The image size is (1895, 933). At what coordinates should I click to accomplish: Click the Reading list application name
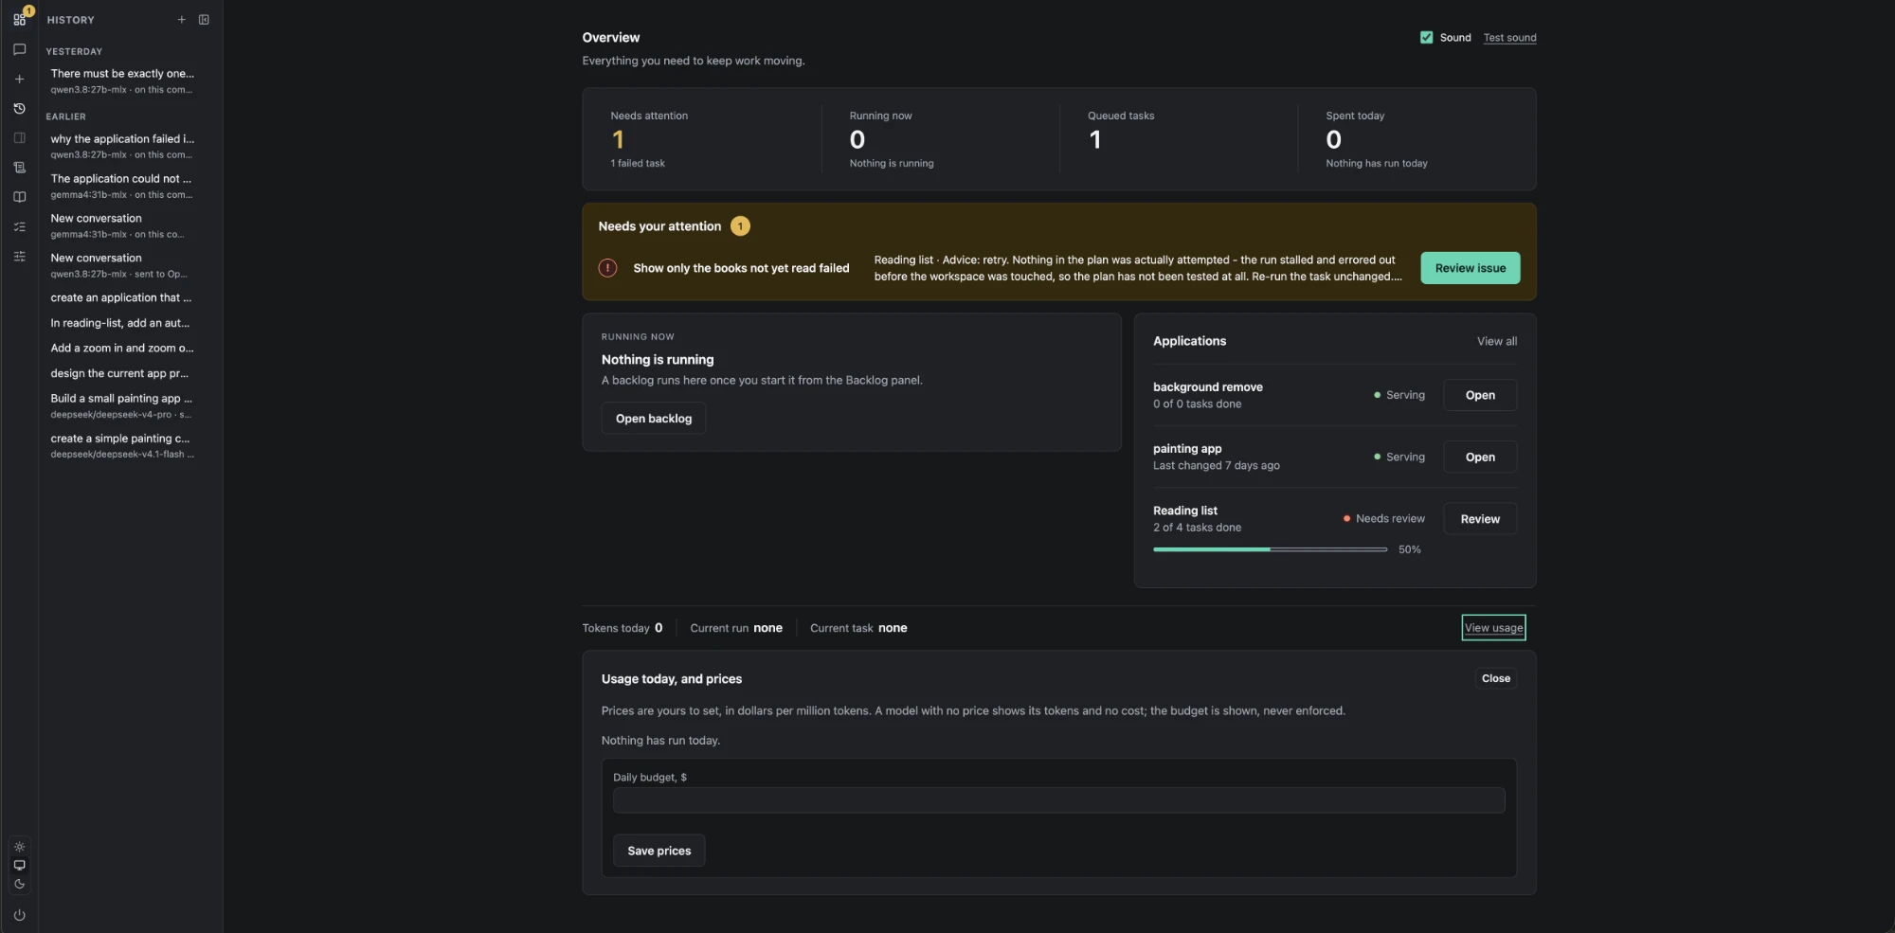(1185, 511)
